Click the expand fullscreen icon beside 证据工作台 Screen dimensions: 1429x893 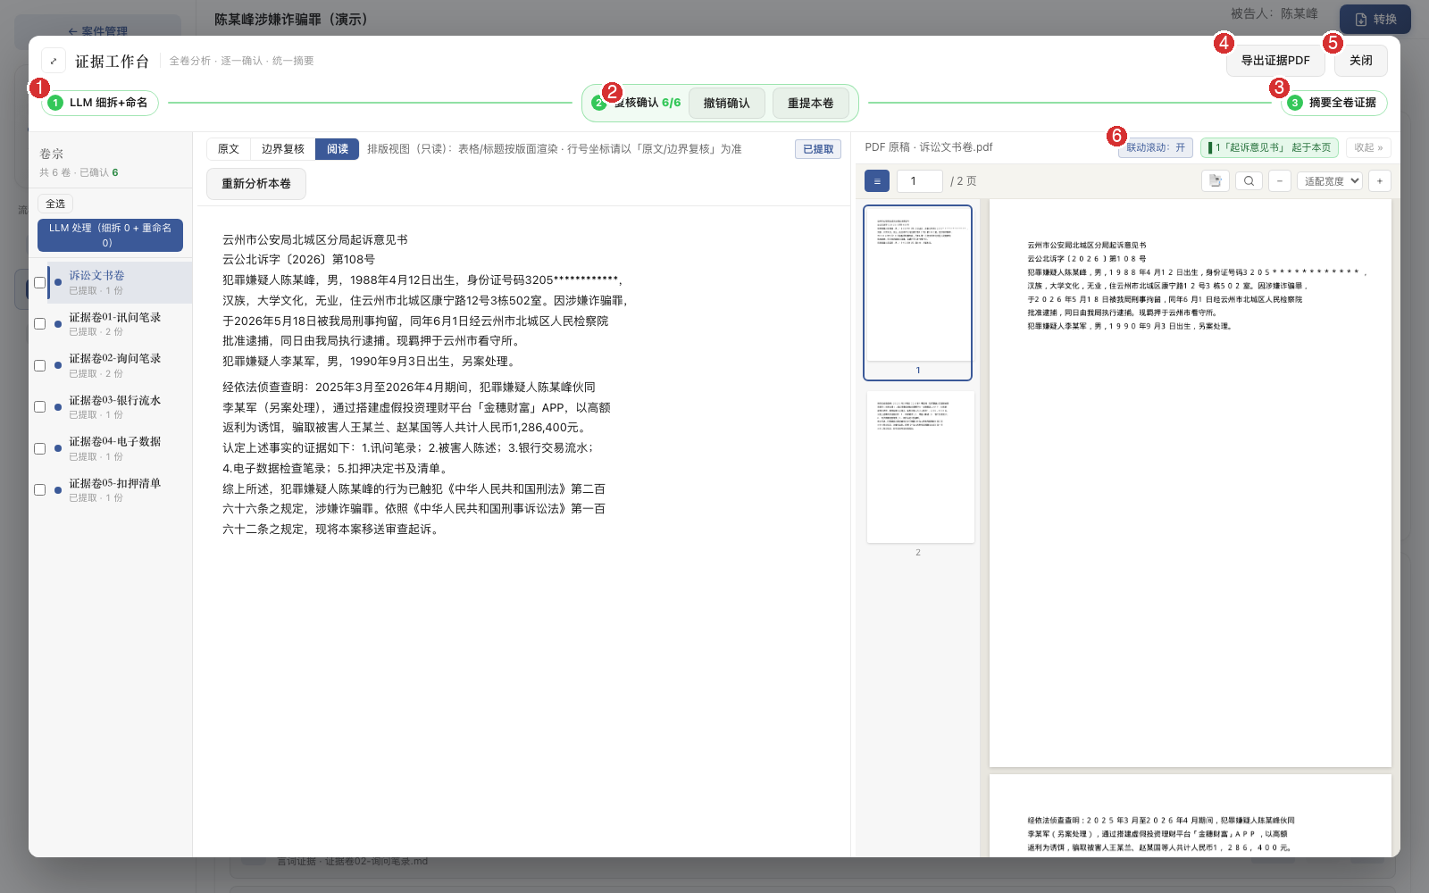pos(54,61)
